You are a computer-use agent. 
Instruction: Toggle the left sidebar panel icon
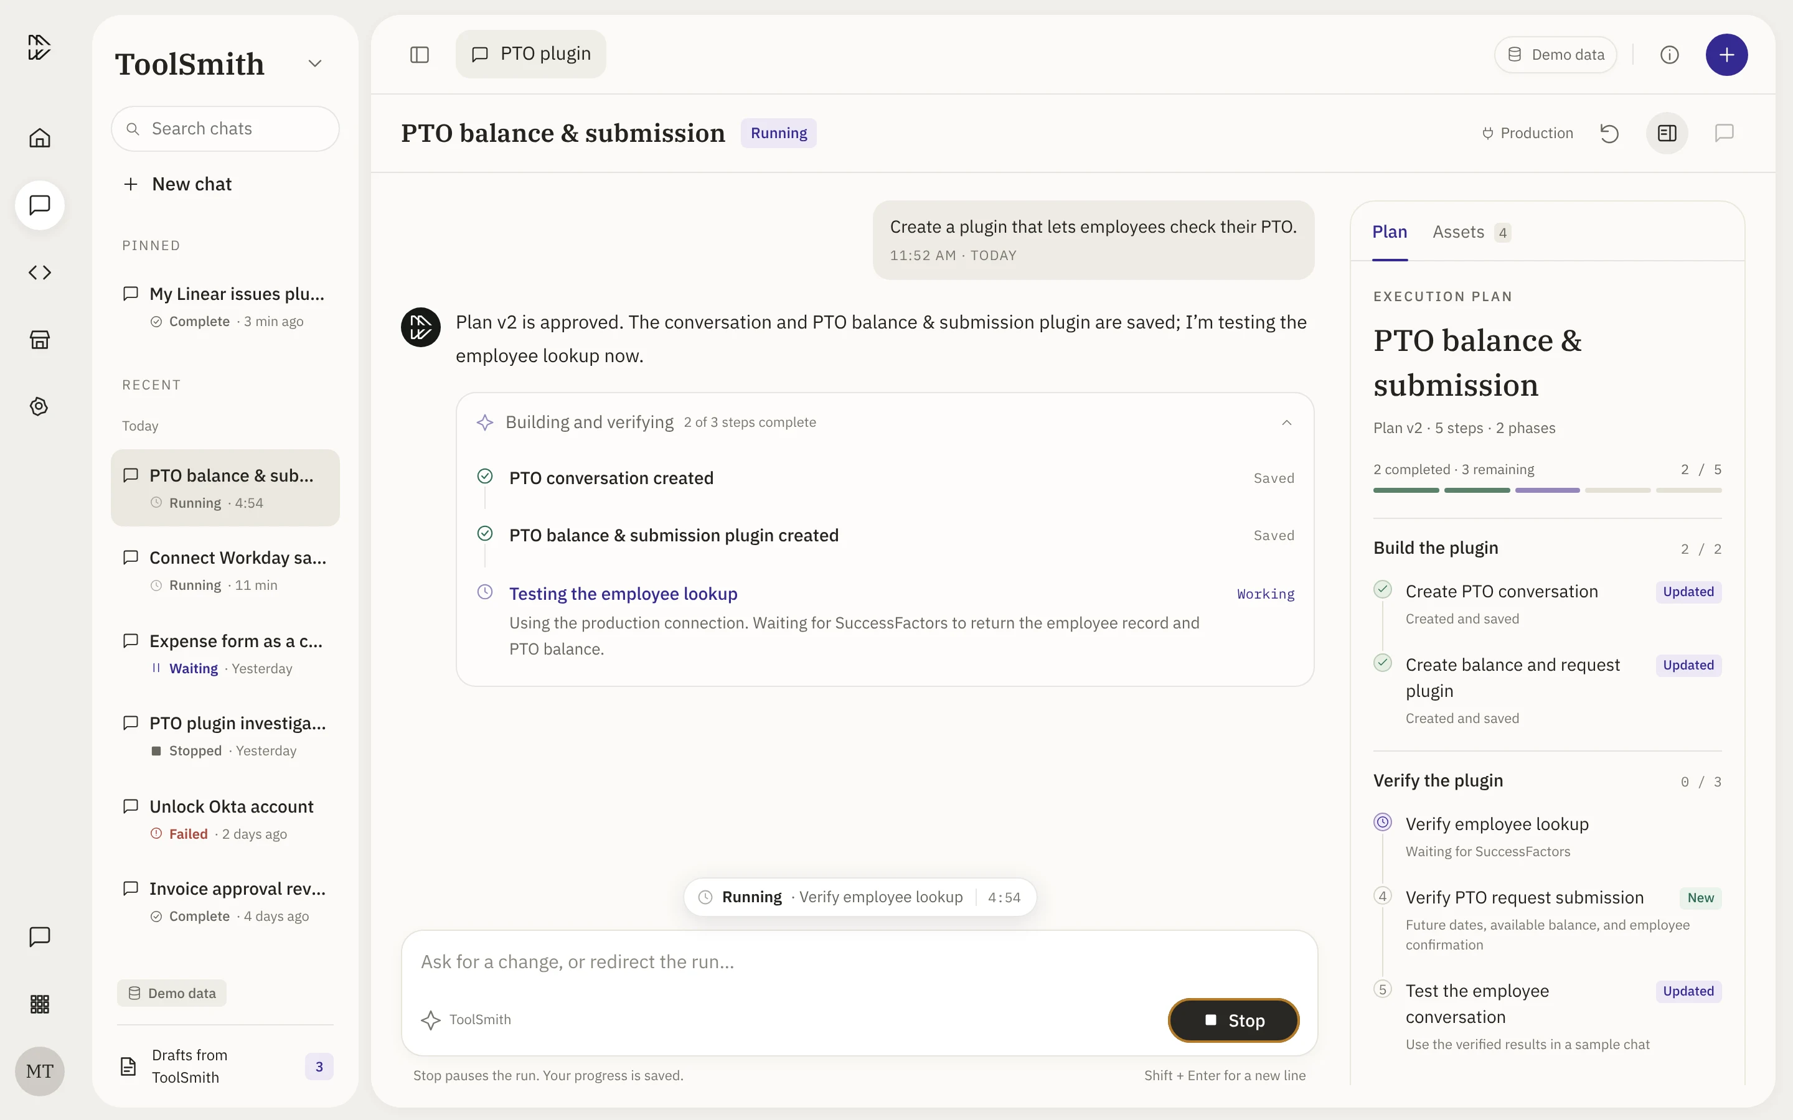(420, 55)
